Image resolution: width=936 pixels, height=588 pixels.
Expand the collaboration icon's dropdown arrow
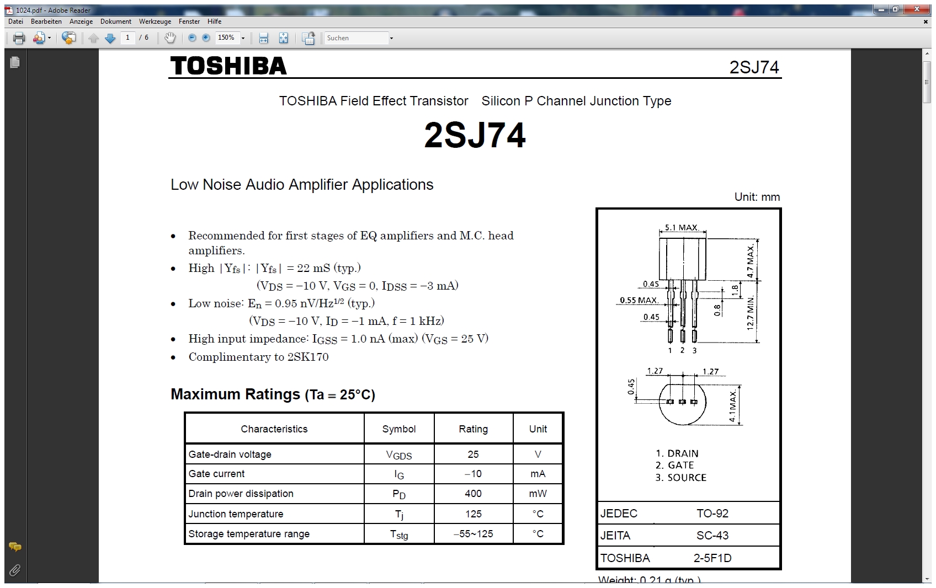pyautogui.click(x=49, y=38)
